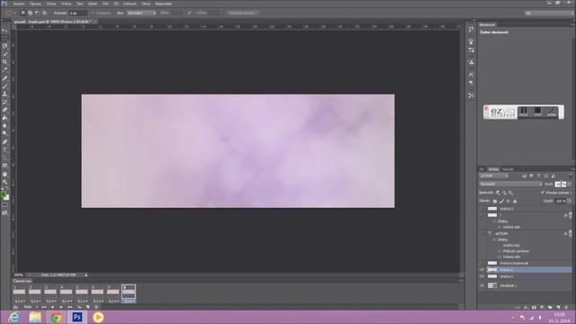Image resolution: width=576 pixels, height=324 pixels.
Task: Create a new layer group folder icon
Action: (x=550, y=307)
